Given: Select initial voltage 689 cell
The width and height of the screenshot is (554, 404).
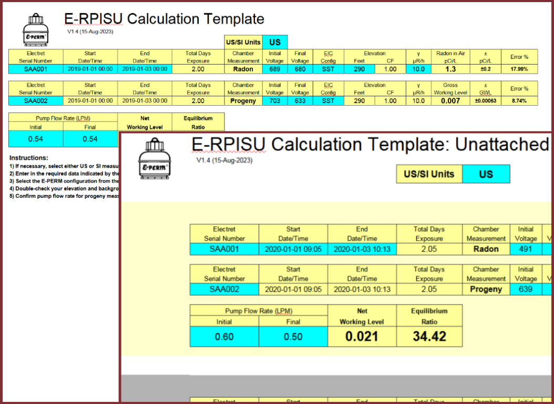Looking at the screenshot, I should coord(275,69).
